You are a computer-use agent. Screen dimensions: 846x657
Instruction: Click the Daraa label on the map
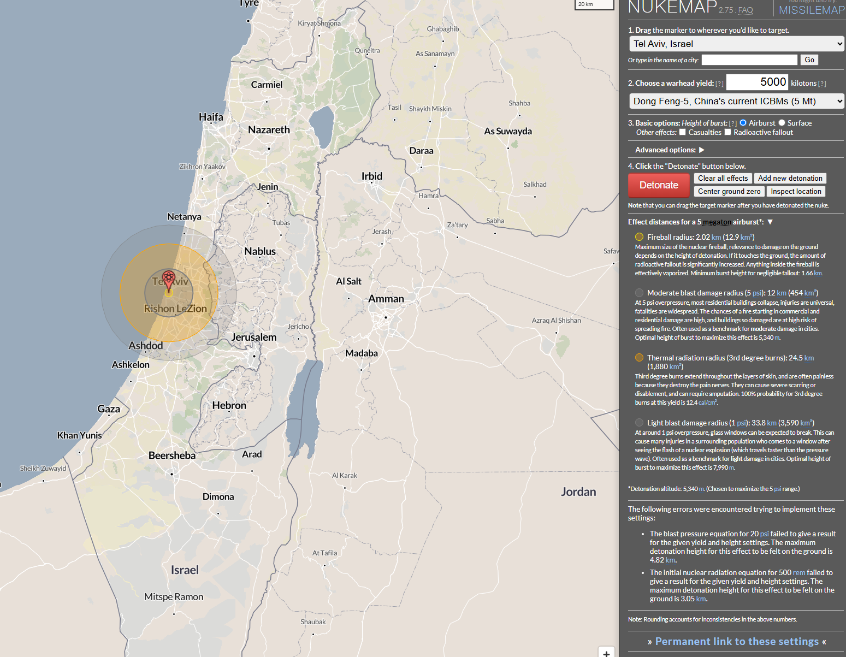tap(422, 151)
